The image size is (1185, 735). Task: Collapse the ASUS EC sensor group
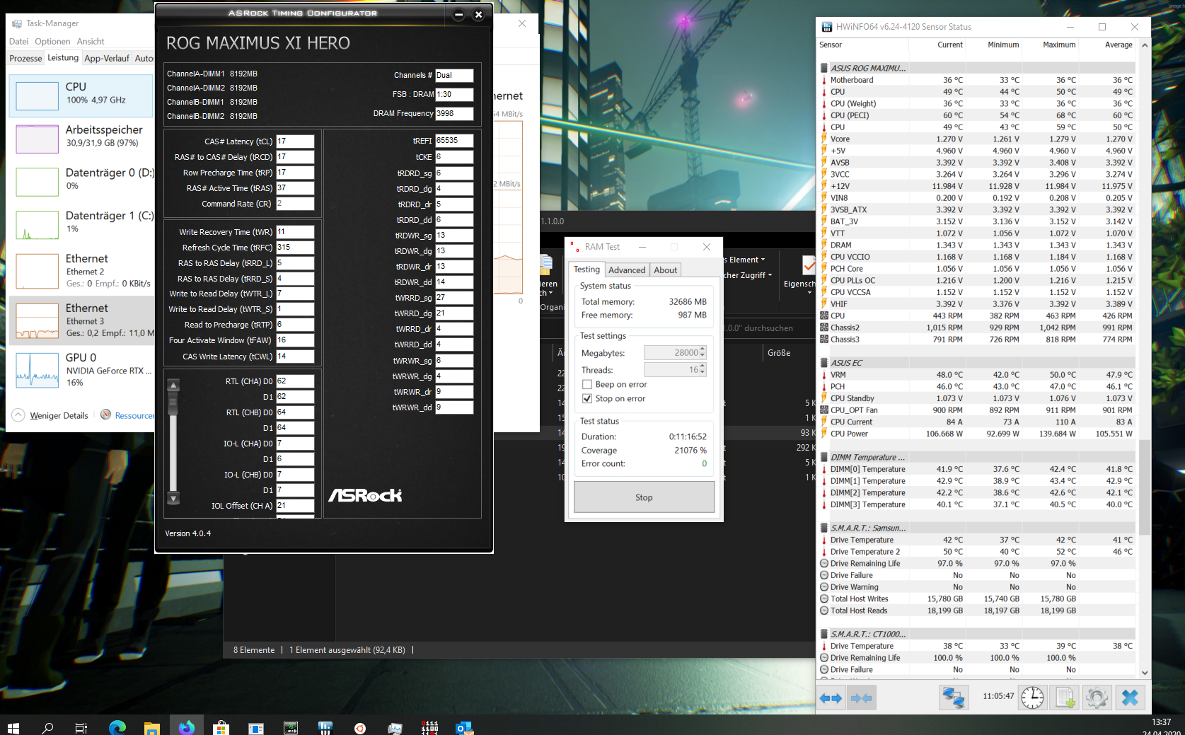[x=824, y=363]
